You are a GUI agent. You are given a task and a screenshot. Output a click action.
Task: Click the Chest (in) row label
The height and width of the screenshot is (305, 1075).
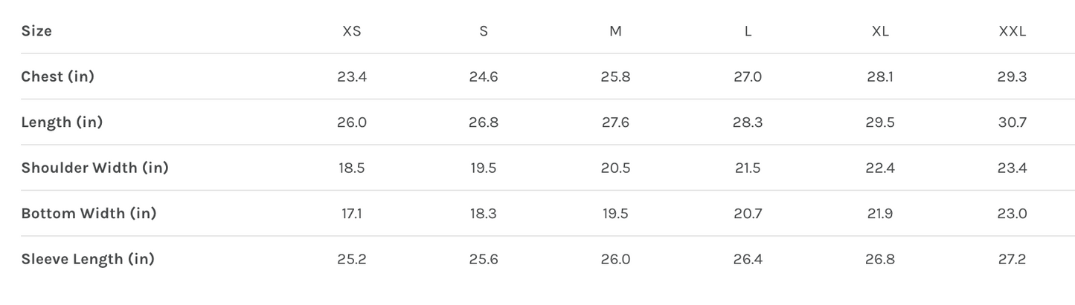click(58, 76)
